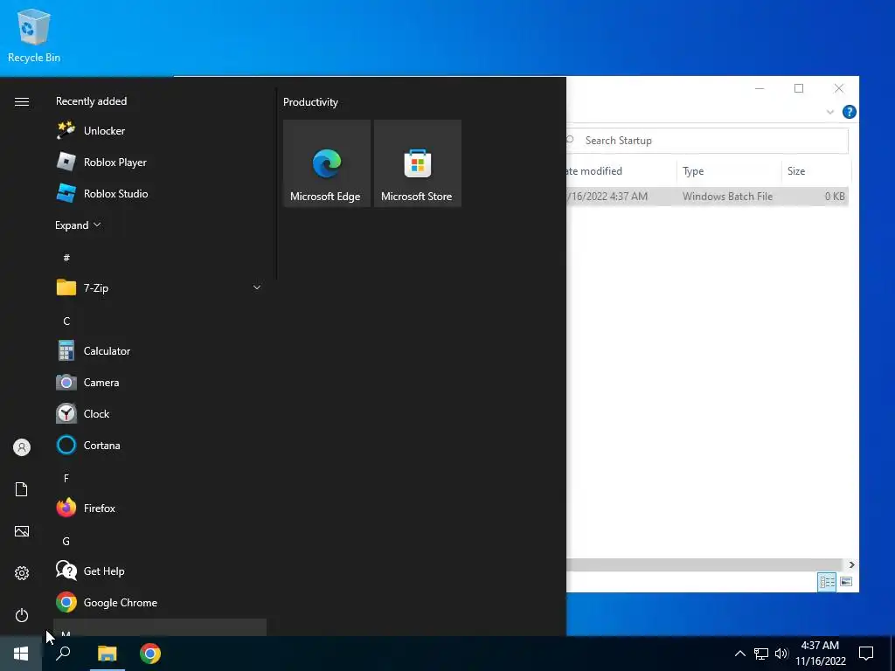Expand the Recently added list
The width and height of the screenshot is (895, 671).
coord(78,225)
